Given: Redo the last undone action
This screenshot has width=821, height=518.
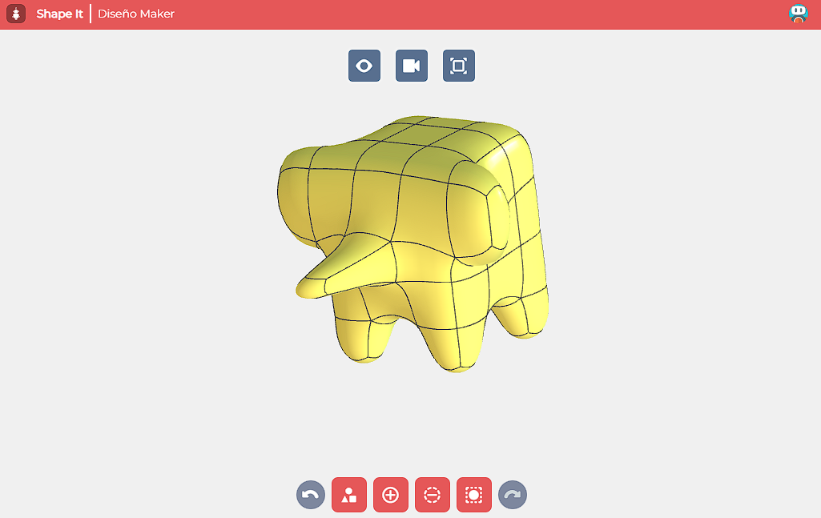Looking at the screenshot, I should [512, 495].
